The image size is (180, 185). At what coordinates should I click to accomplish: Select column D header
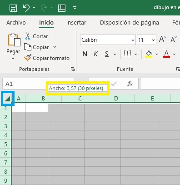[x=116, y=99]
